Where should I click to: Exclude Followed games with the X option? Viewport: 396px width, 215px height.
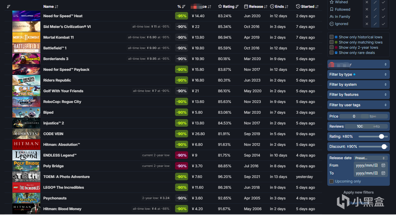pyautogui.click(x=367, y=9)
